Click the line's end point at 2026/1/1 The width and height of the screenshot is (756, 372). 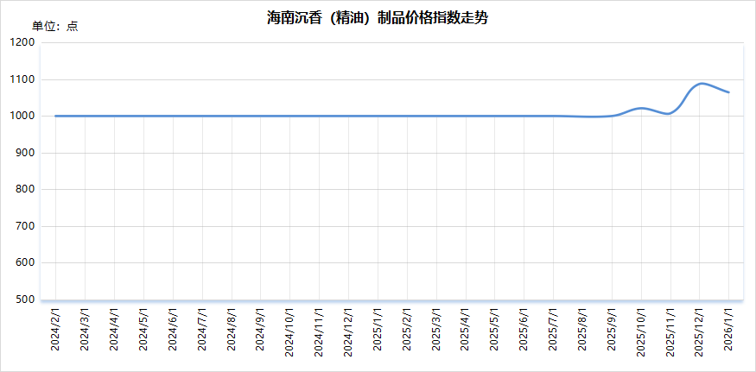tap(729, 92)
